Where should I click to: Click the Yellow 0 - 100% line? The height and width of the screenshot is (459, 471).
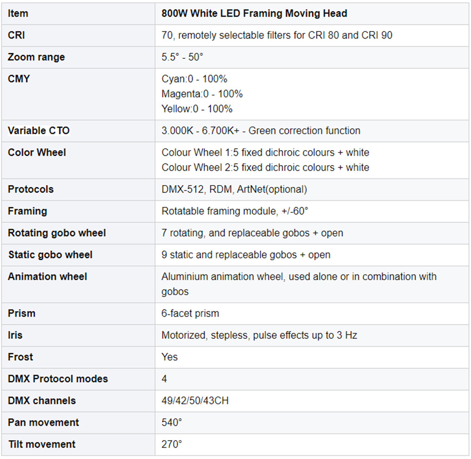[197, 109]
